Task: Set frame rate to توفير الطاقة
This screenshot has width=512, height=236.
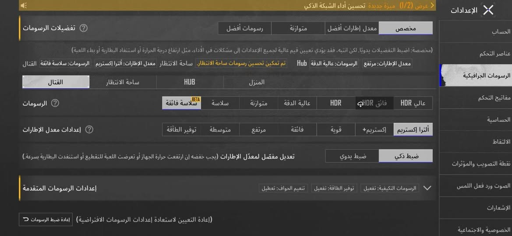Action: click(182, 129)
